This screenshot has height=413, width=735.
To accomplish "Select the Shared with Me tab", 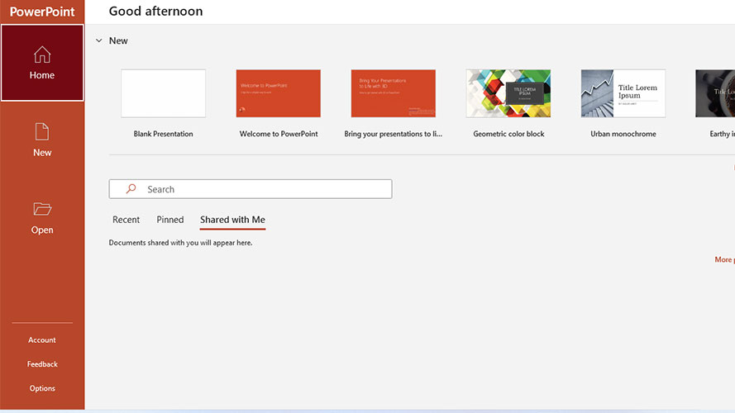I will [x=232, y=220].
